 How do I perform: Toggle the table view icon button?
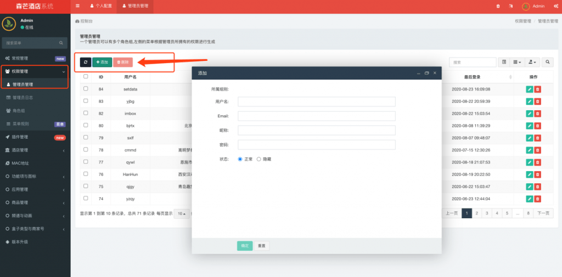(504, 63)
